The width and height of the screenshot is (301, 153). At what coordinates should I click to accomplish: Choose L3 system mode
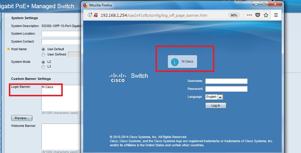(43, 67)
